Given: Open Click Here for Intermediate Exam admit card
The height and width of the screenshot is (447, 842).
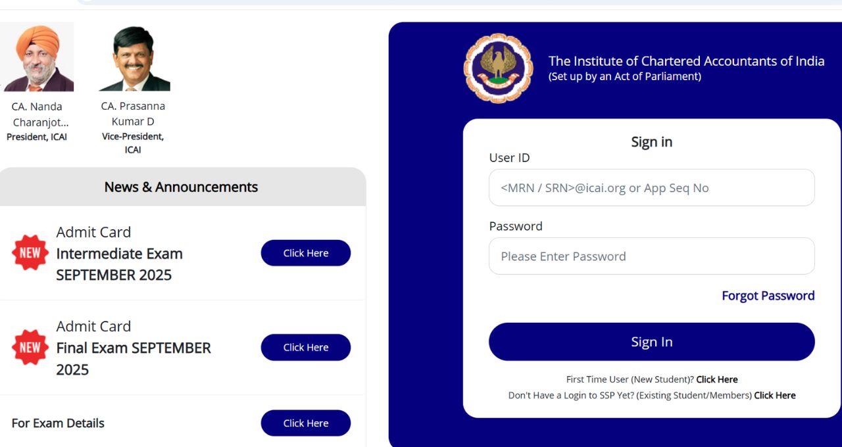Looking at the screenshot, I should [x=306, y=253].
